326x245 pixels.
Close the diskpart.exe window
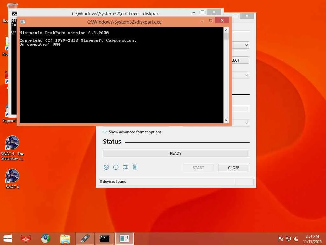[x=222, y=20]
